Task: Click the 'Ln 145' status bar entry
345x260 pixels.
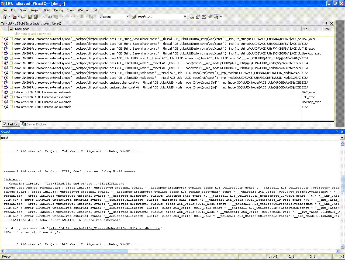Action: coord(273,256)
